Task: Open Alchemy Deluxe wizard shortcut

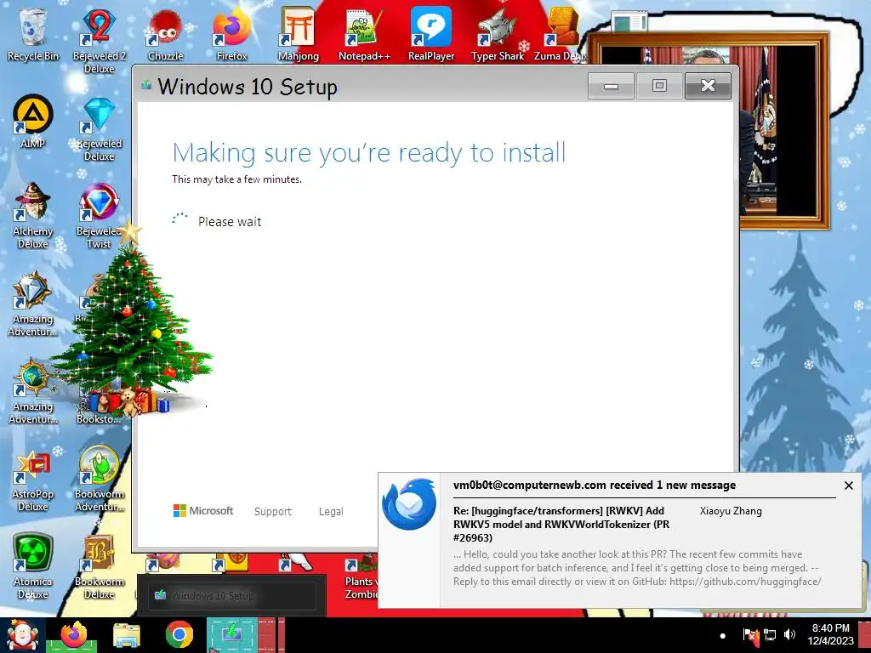Action: pos(33,215)
